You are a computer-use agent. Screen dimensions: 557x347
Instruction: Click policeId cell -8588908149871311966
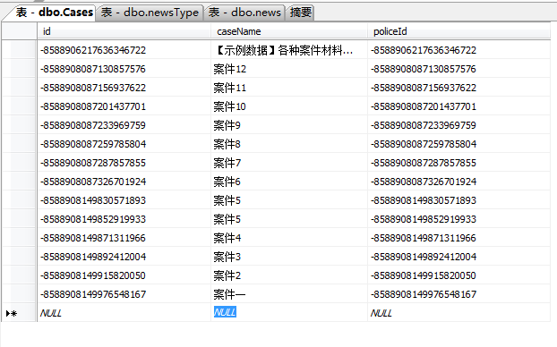[459, 238]
